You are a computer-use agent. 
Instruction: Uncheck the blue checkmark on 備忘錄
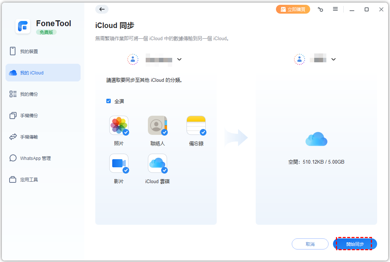click(203, 132)
